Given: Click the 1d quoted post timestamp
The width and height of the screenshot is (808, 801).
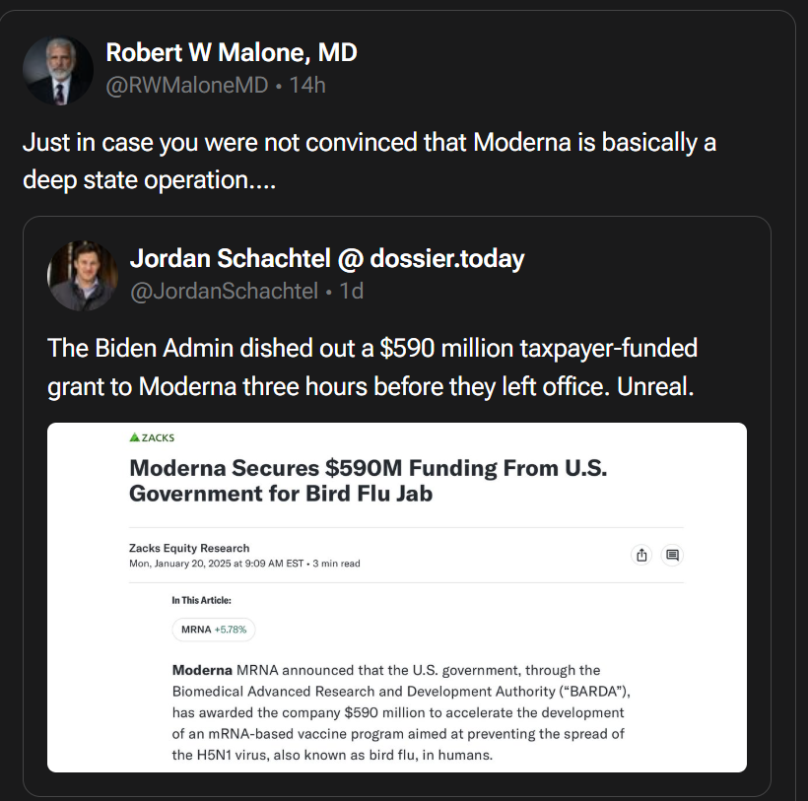Looking at the screenshot, I should tap(351, 291).
